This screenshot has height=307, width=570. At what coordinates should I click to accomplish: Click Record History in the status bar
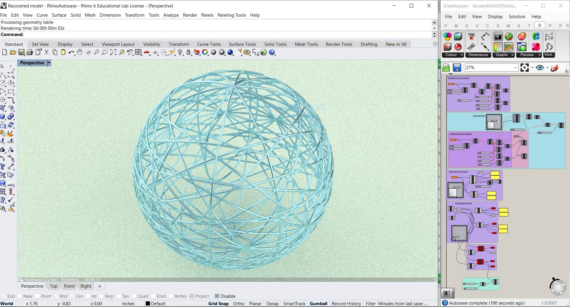346,303
